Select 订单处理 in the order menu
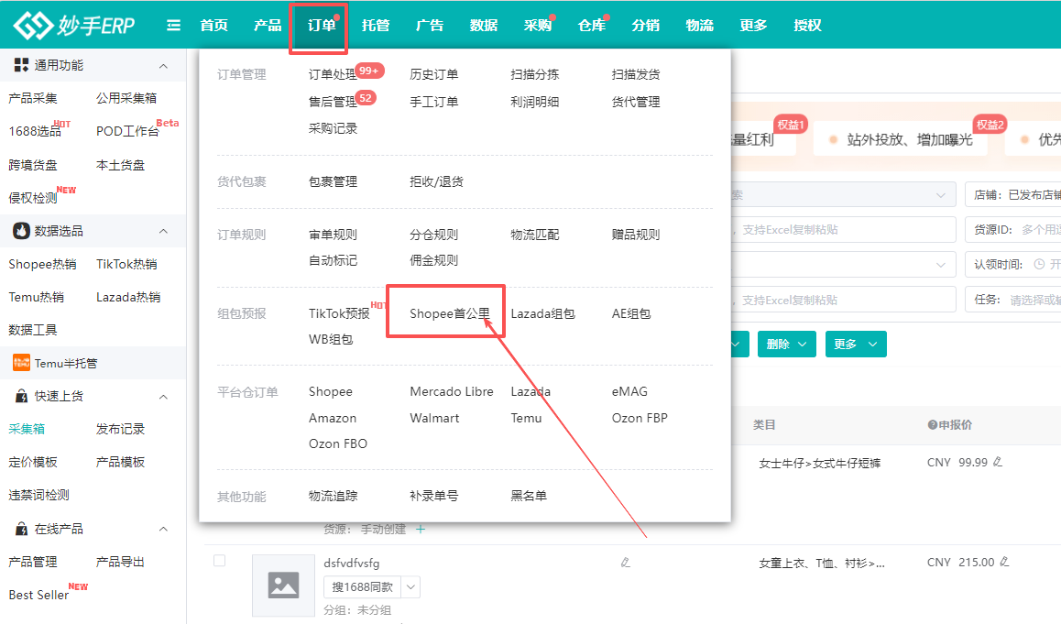 pos(333,74)
